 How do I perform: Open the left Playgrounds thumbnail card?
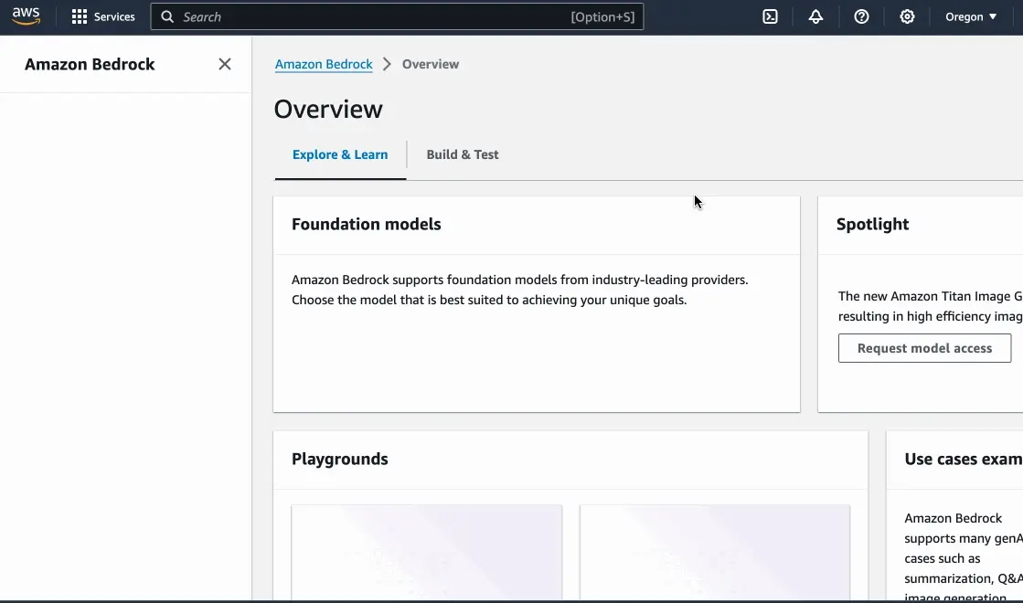click(426, 553)
